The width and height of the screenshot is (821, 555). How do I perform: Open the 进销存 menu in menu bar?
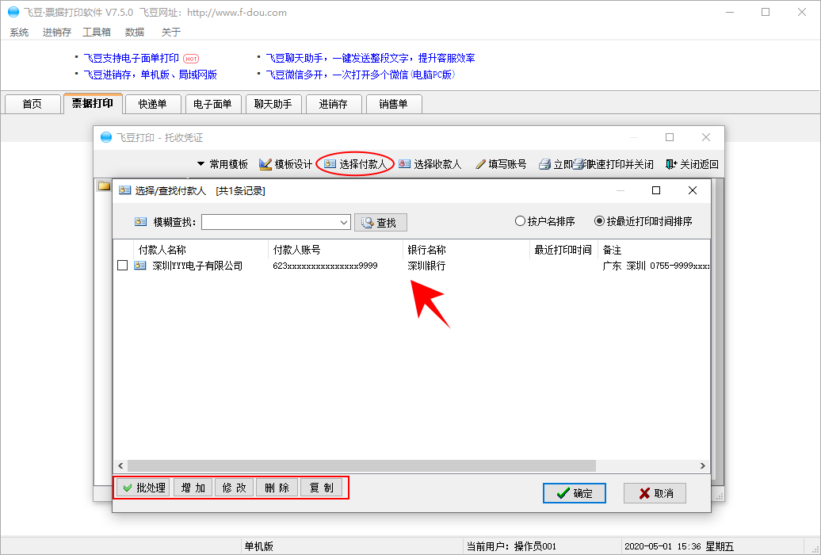[57, 33]
